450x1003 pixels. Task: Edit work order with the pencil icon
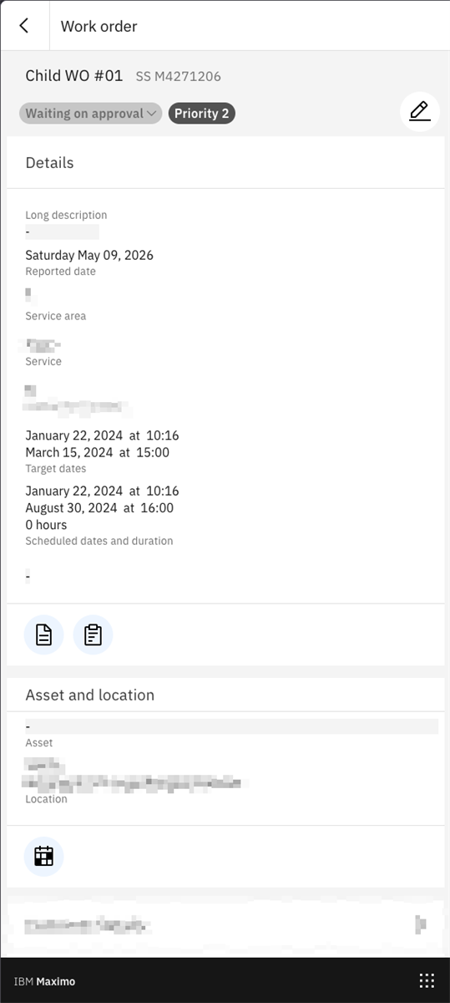coord(420,112)
